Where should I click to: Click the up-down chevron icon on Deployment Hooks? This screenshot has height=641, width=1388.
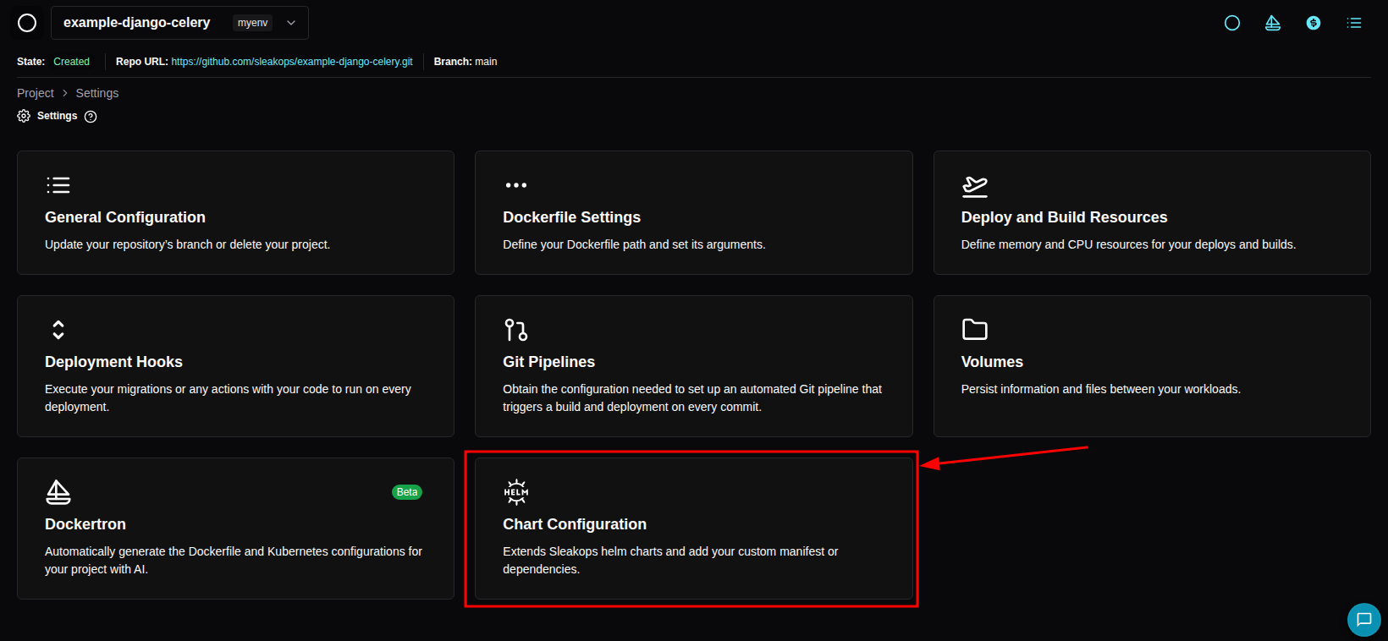pos(58,330)
